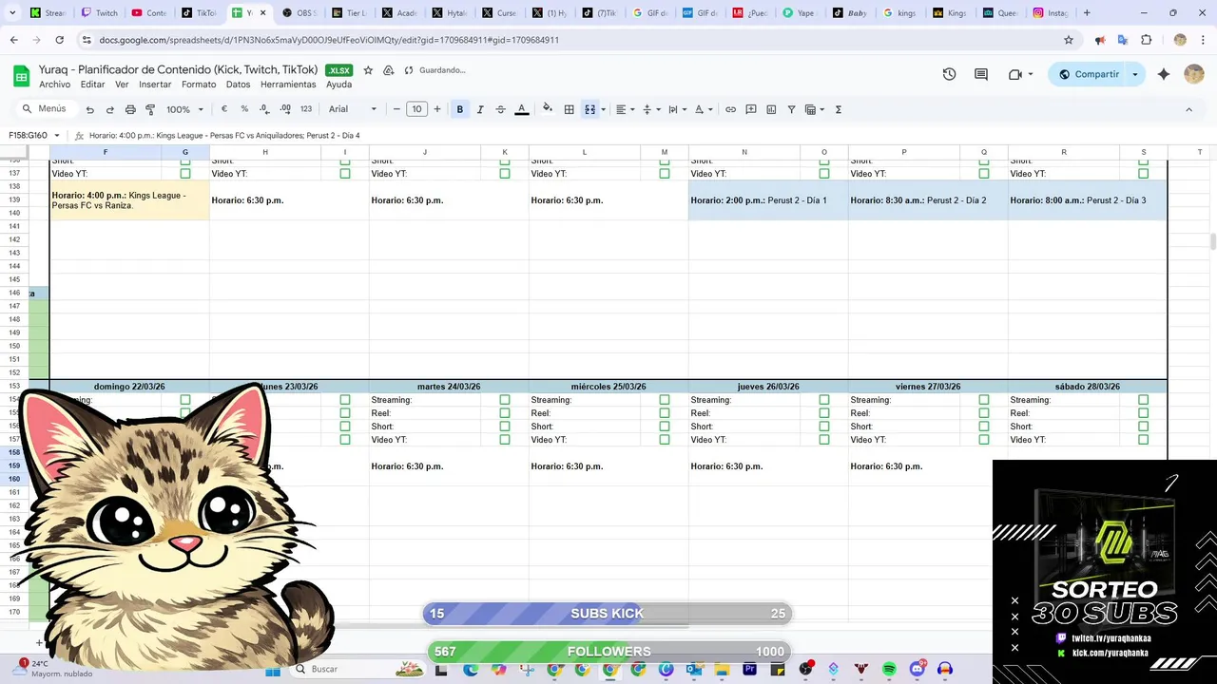Screen dimensions: 1217x684
Task: Open the functions sigma icon
Action: tap(839, 109)
